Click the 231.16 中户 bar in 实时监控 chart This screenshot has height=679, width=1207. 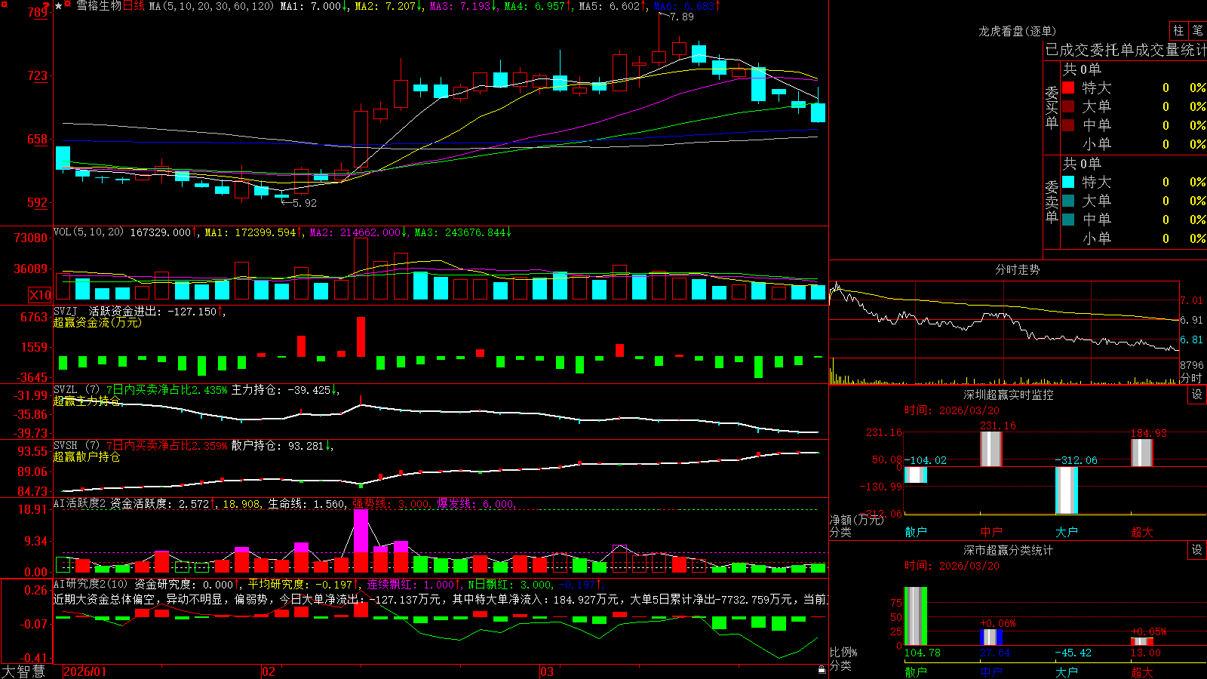tap(991, 449)
